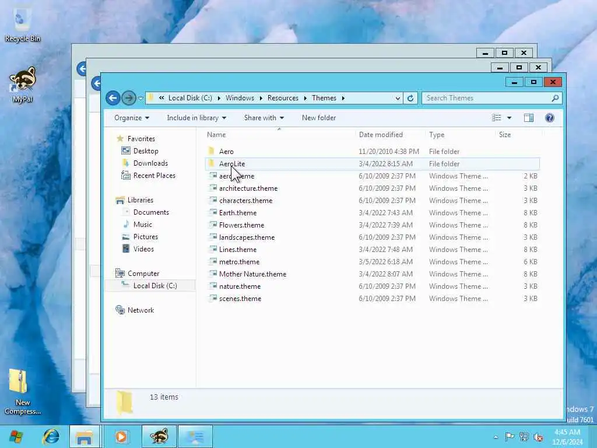Viewport: 597px width, 448px height.
Task: Select Computer in navigation pane
Action: pos(143,274)
